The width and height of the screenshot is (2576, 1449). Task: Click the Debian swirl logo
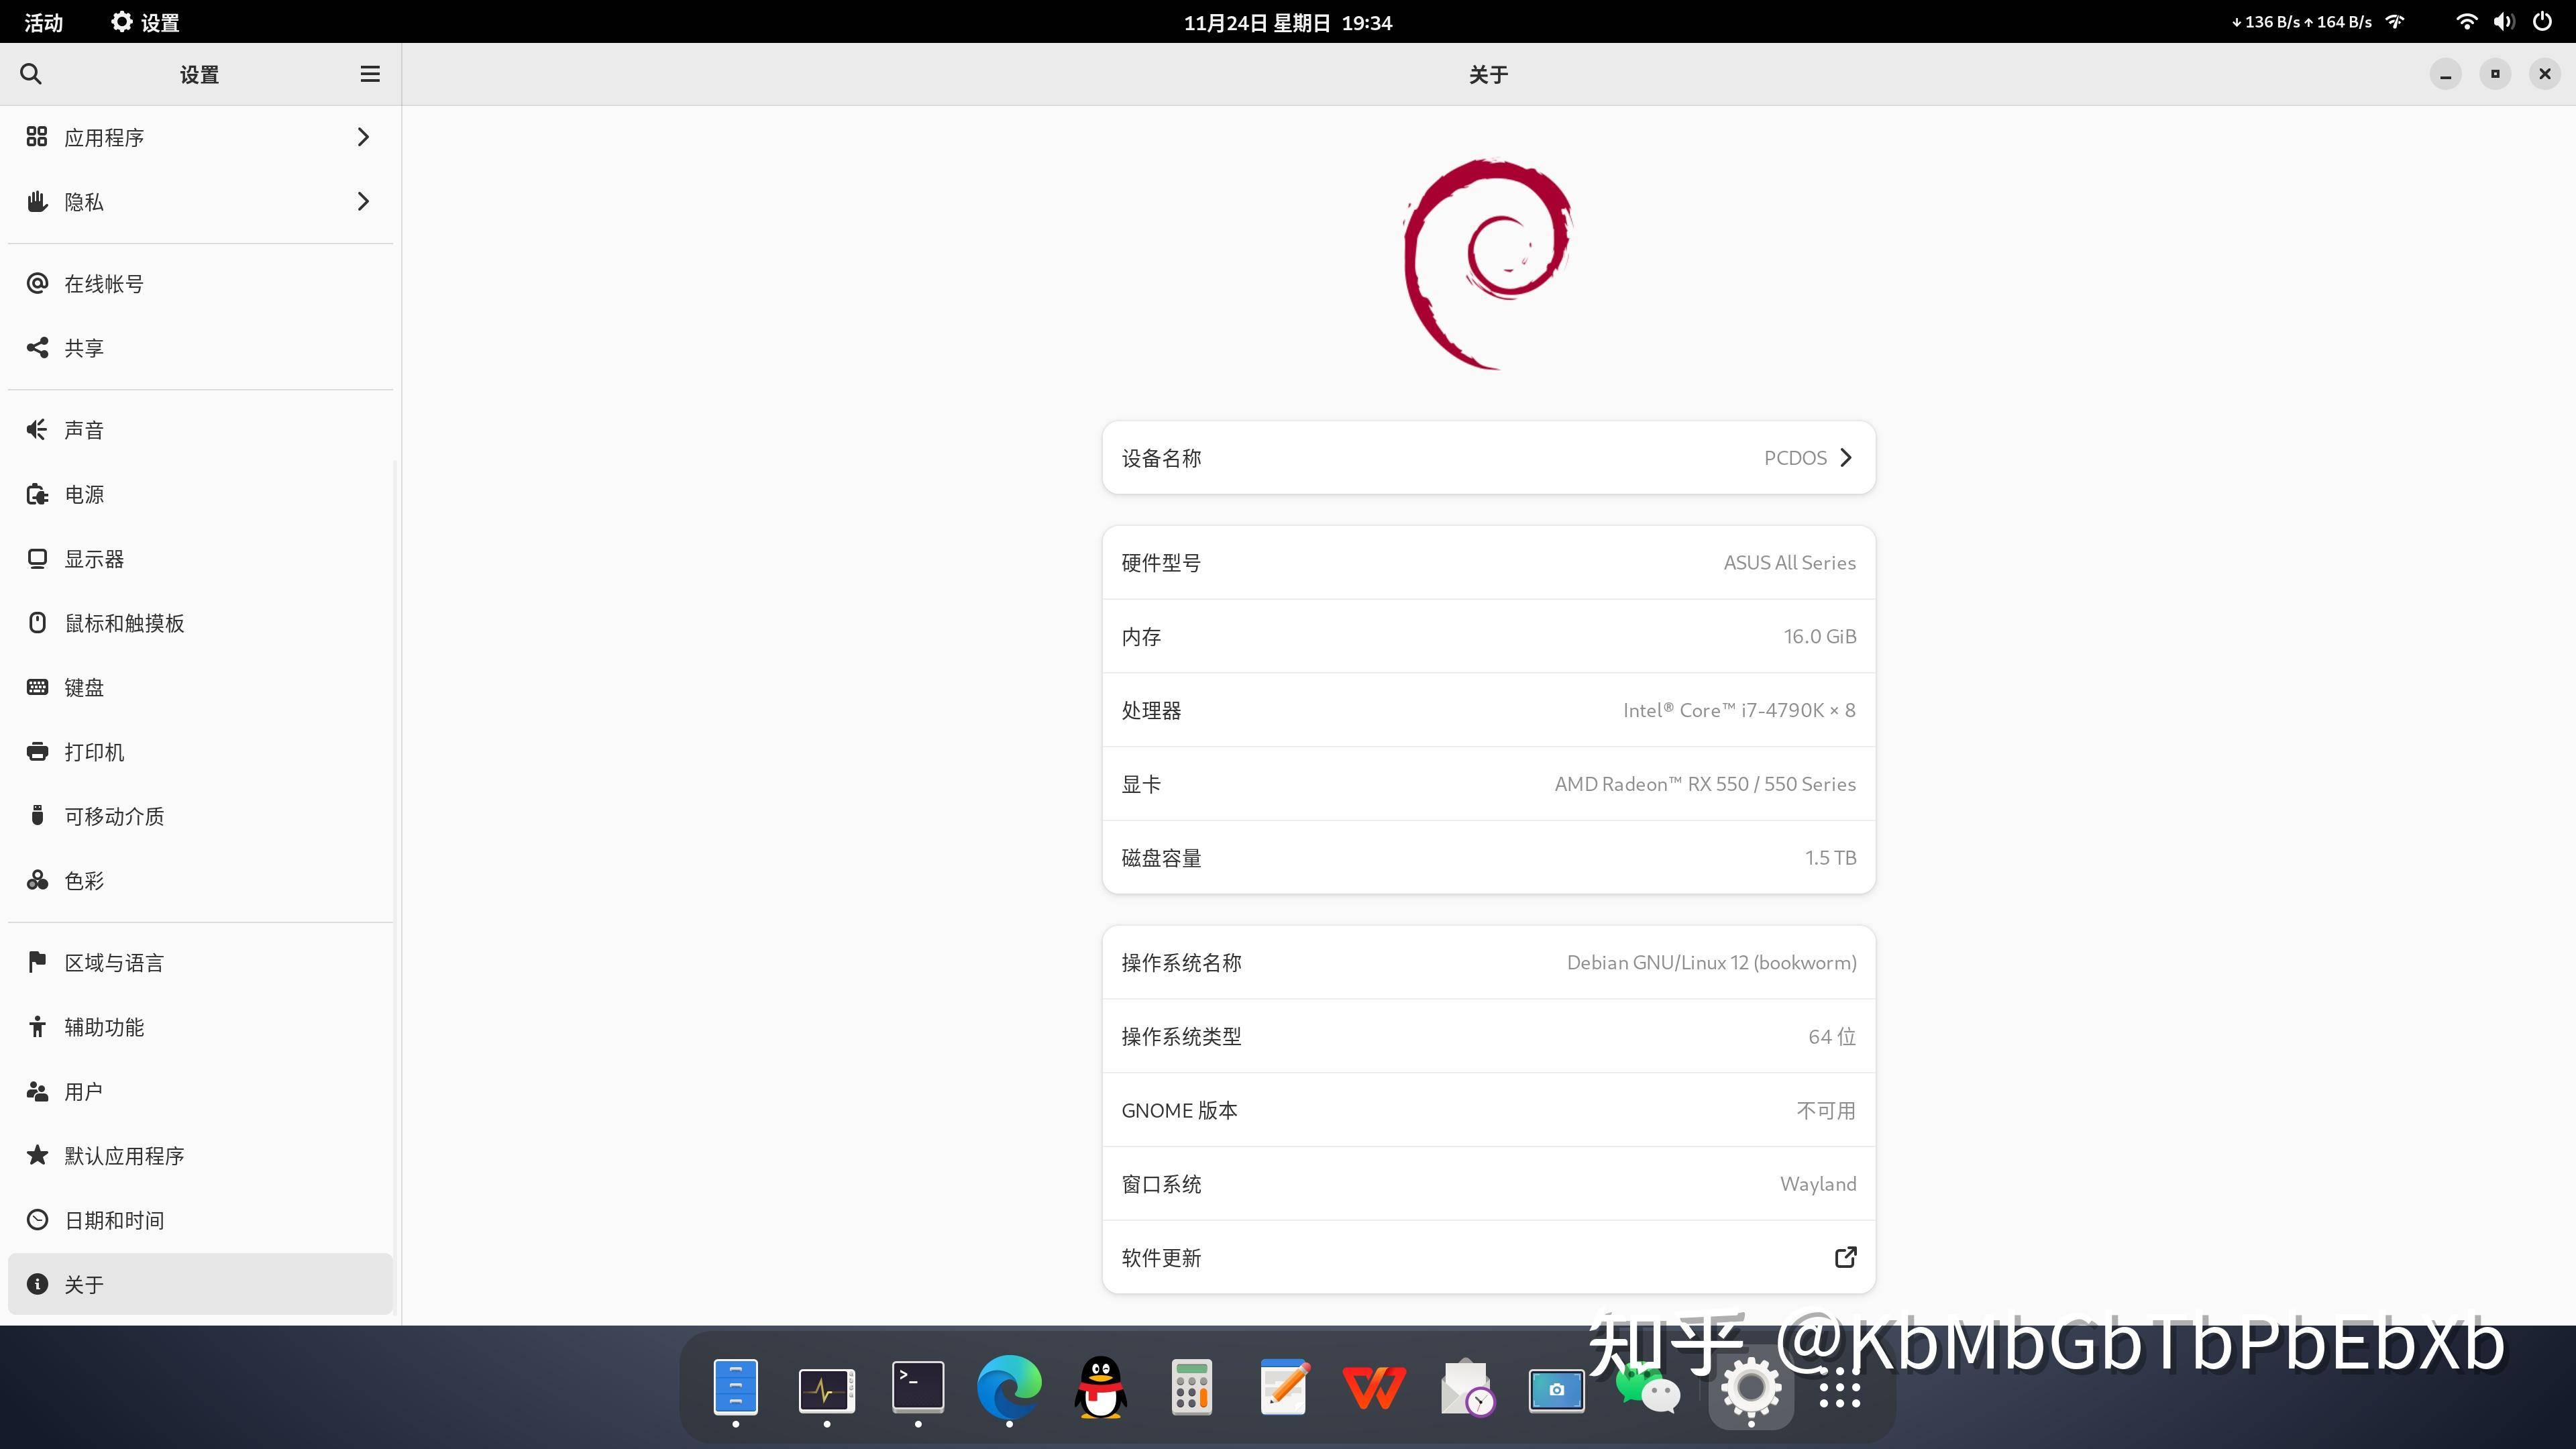point(1488,264)
